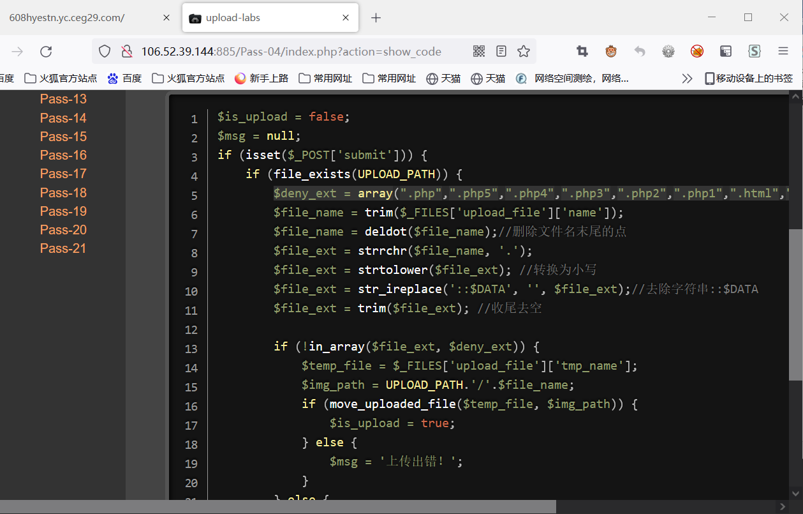Screen dimensions: 803x514
Task: Click the dark window-layout extension icon
Action: [726, 52]
